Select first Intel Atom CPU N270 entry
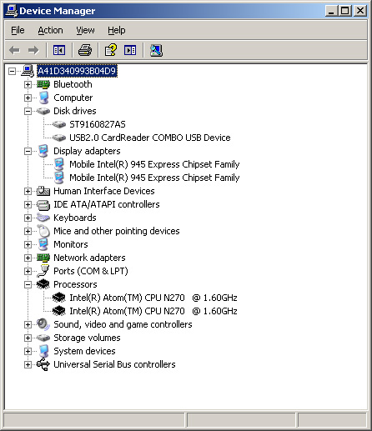Viewport: 372px width, 431px height. [153, 298]
